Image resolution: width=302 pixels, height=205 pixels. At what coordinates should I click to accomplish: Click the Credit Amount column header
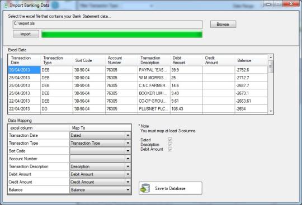pyautogui.click(x=219, y=60)
